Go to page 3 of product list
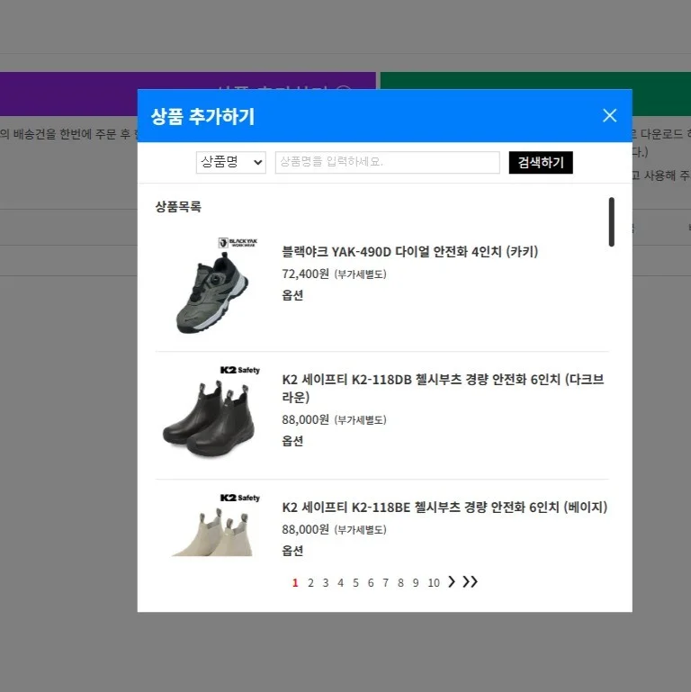This screenshot has width=691, height=692. coord(326,583)
